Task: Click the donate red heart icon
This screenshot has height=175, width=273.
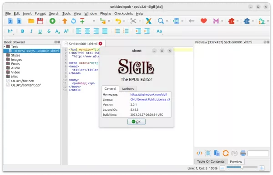Action: (x=203, y=21)
